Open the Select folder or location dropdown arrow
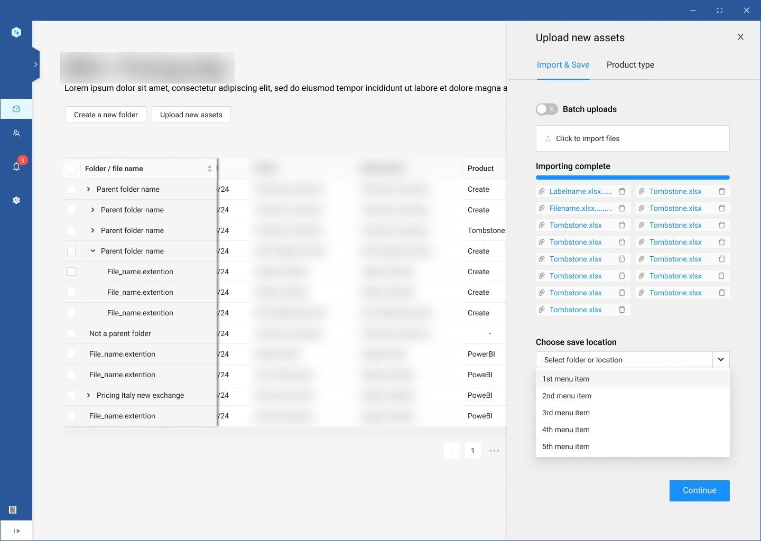This screenshot has width=761, height=541. click(721, 360)
